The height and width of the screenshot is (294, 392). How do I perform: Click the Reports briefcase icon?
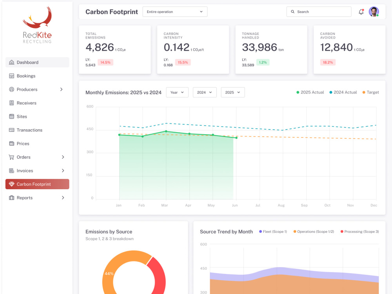point(11,197)
